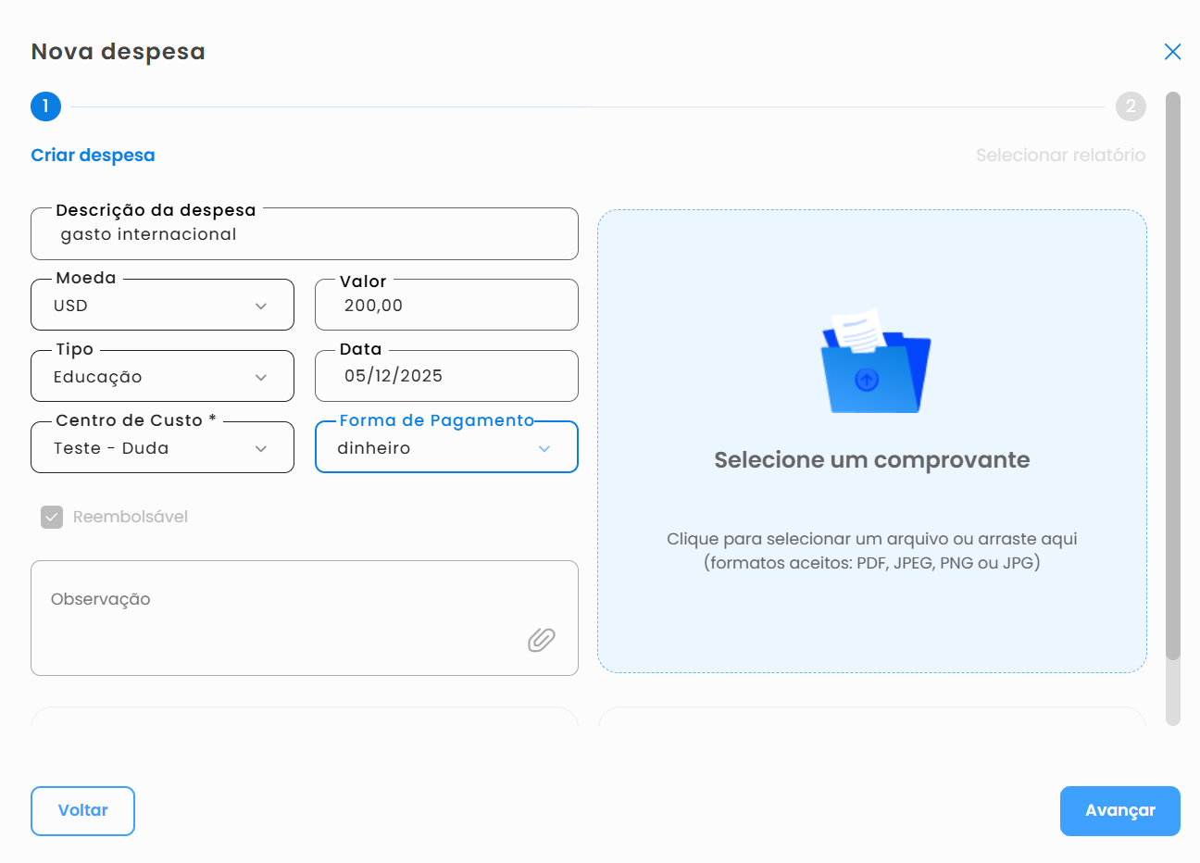Click step 2 circle indicator
Screen dimensions: 1200x863
coord(1130,106)
